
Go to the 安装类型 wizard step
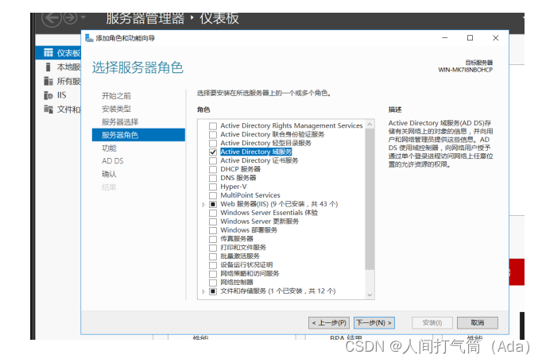pos(116,109)
